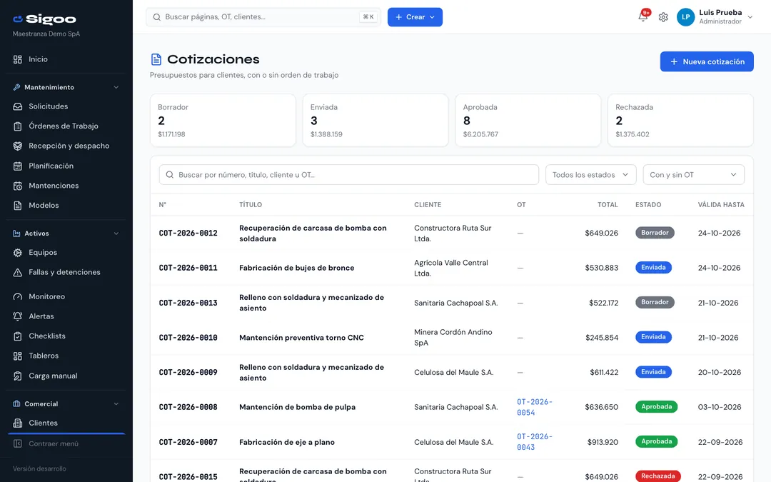The image size is (771, 482).
Task: Click the Checklists clipboard-check icon
Action: click(x=18, y=336)
